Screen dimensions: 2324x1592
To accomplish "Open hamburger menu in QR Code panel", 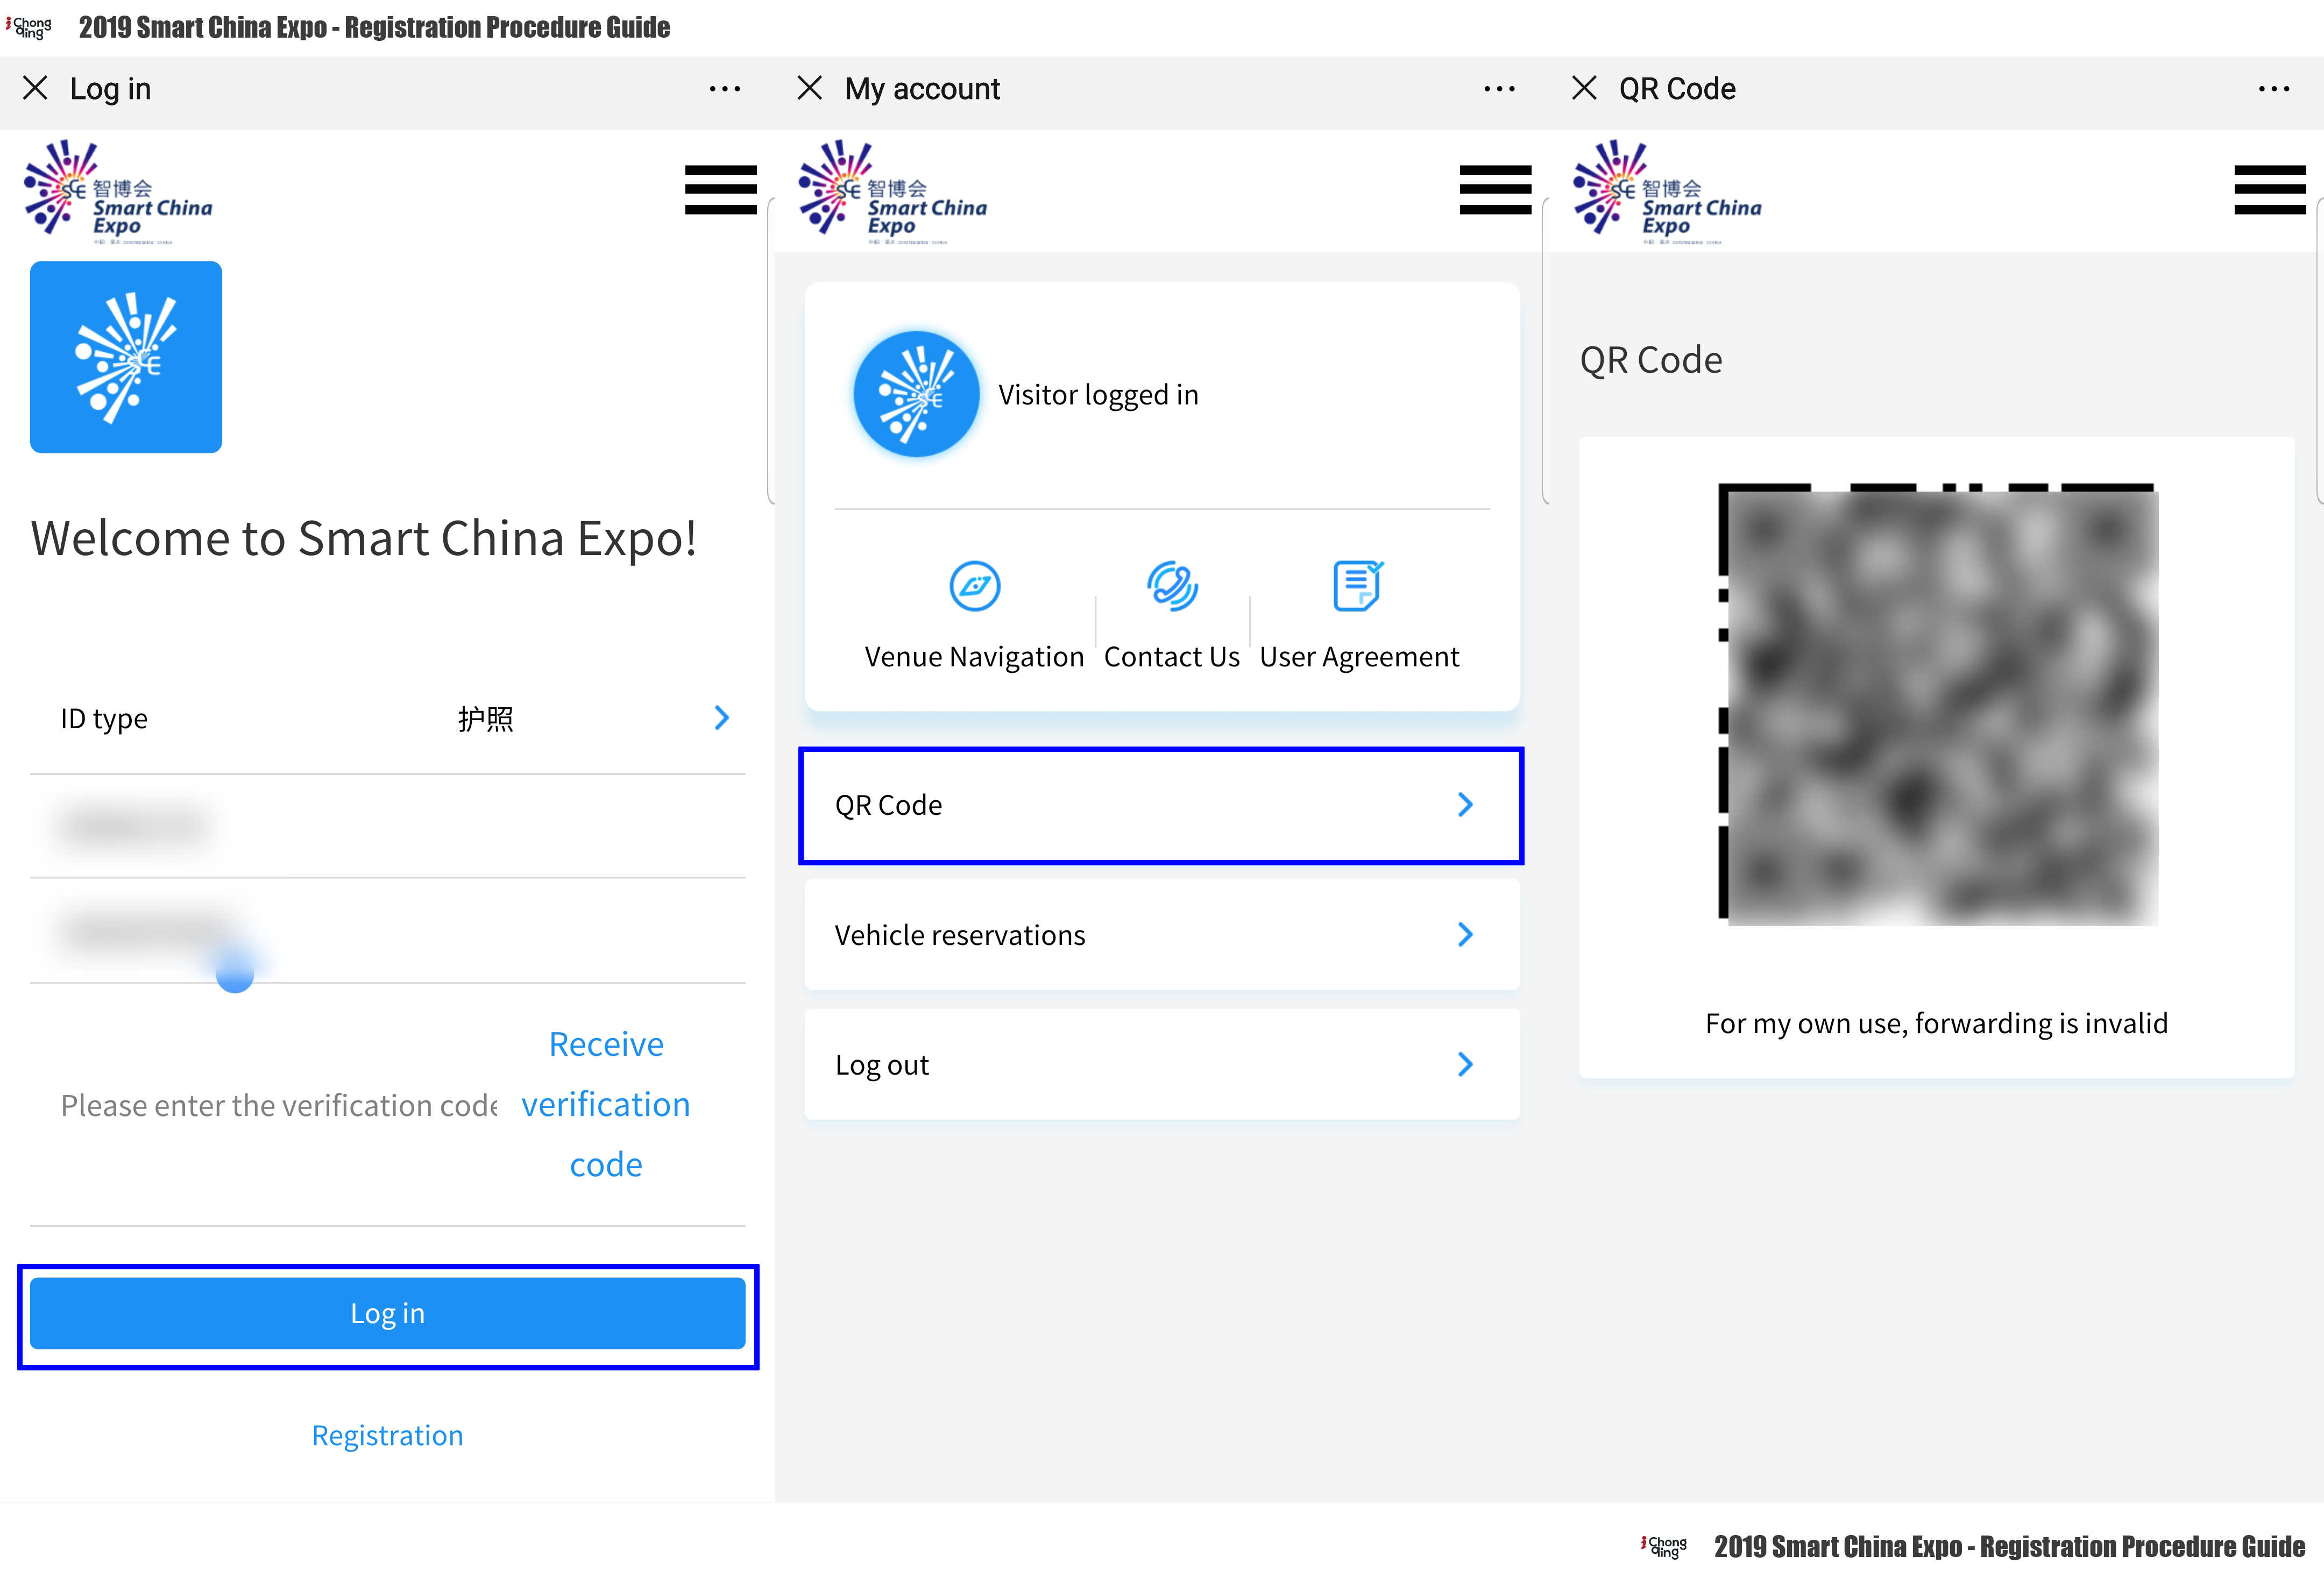I will click(2270, 190).
